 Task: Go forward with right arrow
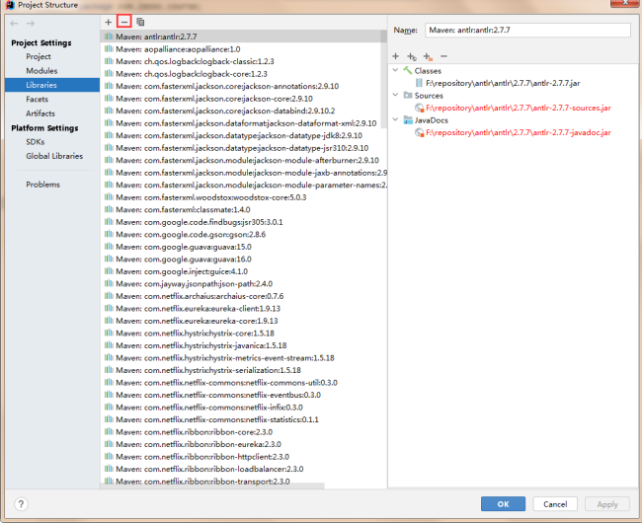pos(31,24)
